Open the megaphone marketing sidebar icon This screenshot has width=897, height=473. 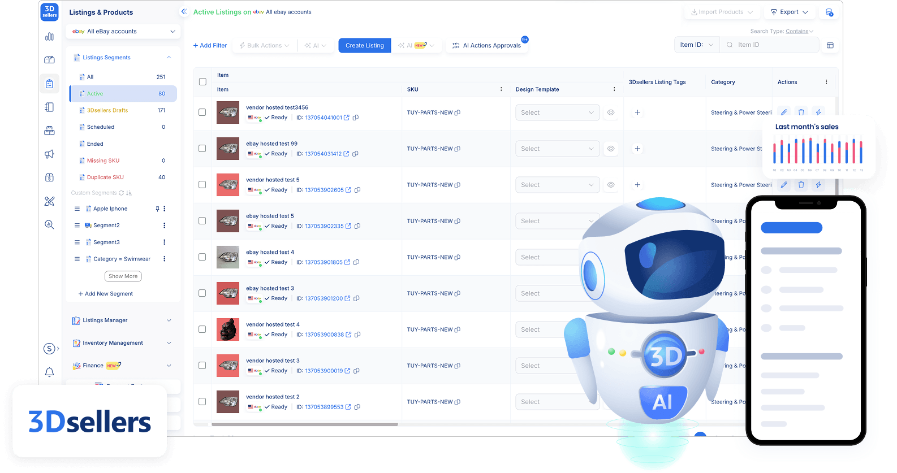point(49,154)
